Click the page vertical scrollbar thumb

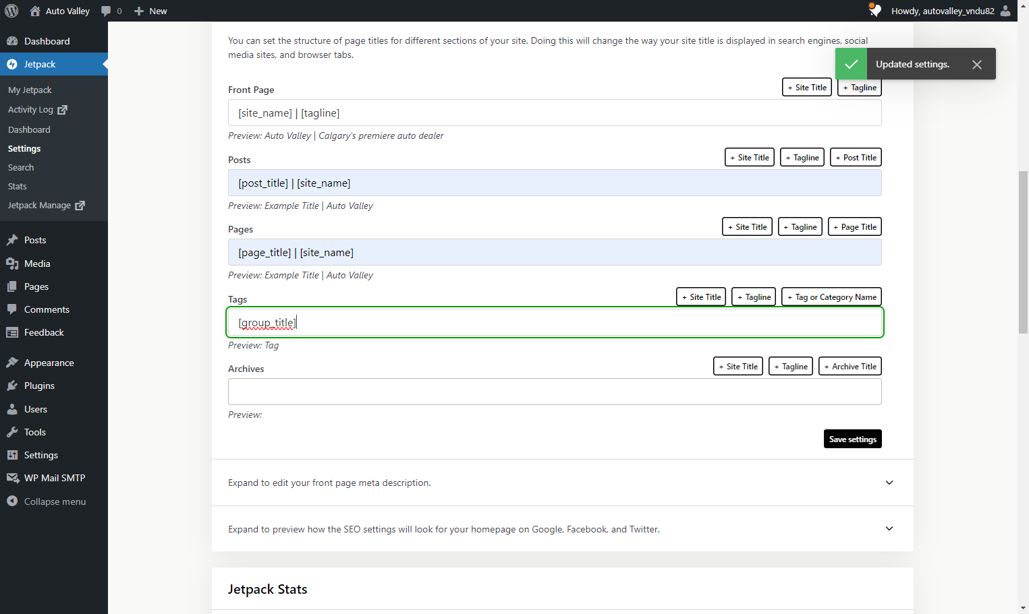[1024, 252]
